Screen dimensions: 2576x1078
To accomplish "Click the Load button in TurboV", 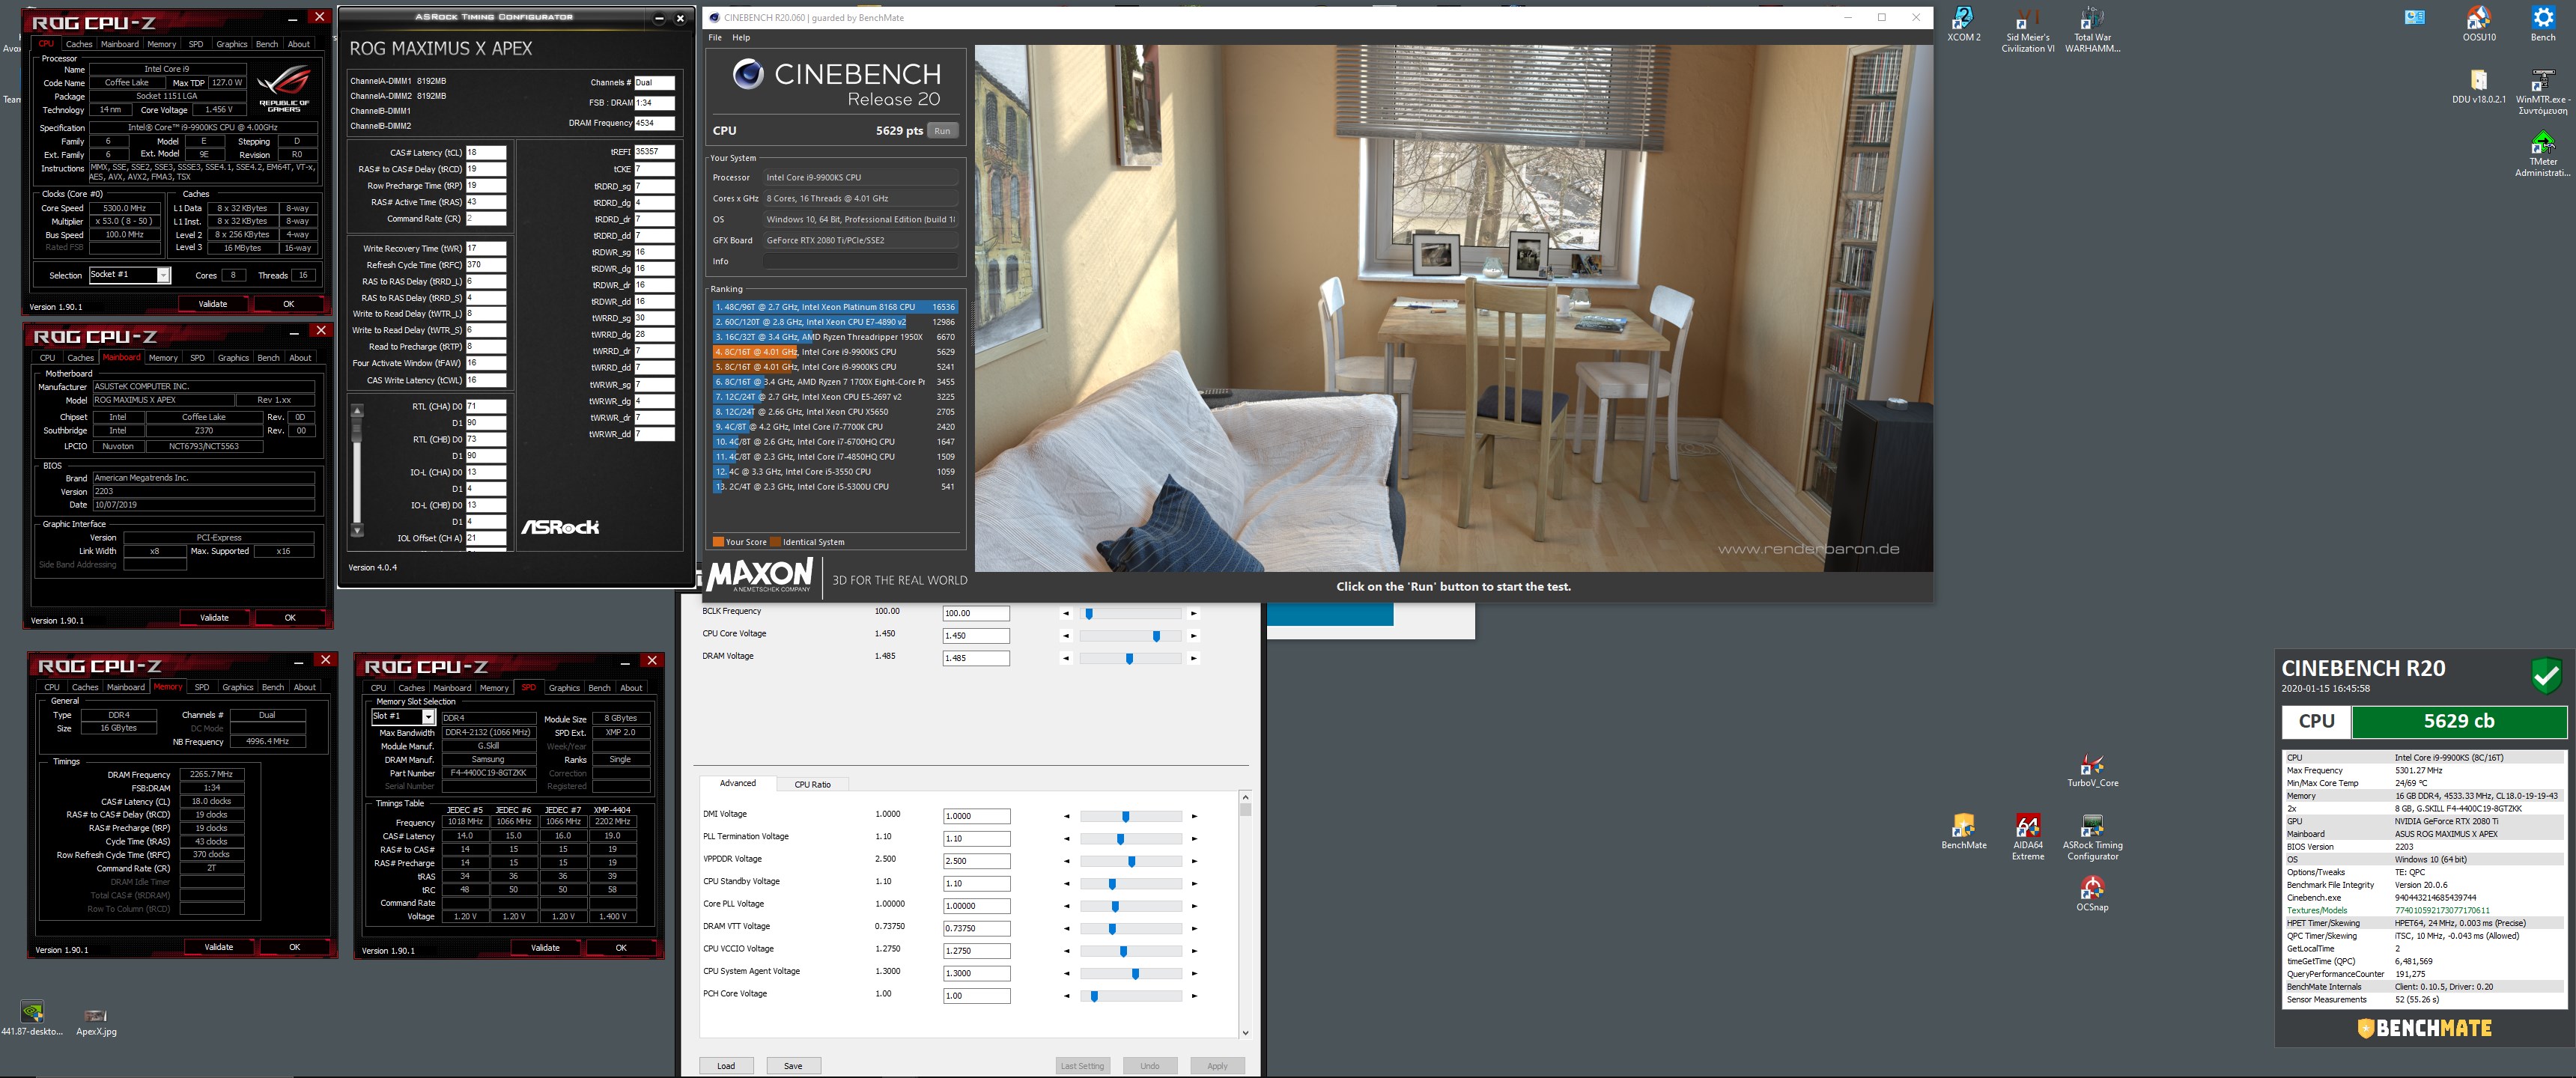I will [726, 1066].
